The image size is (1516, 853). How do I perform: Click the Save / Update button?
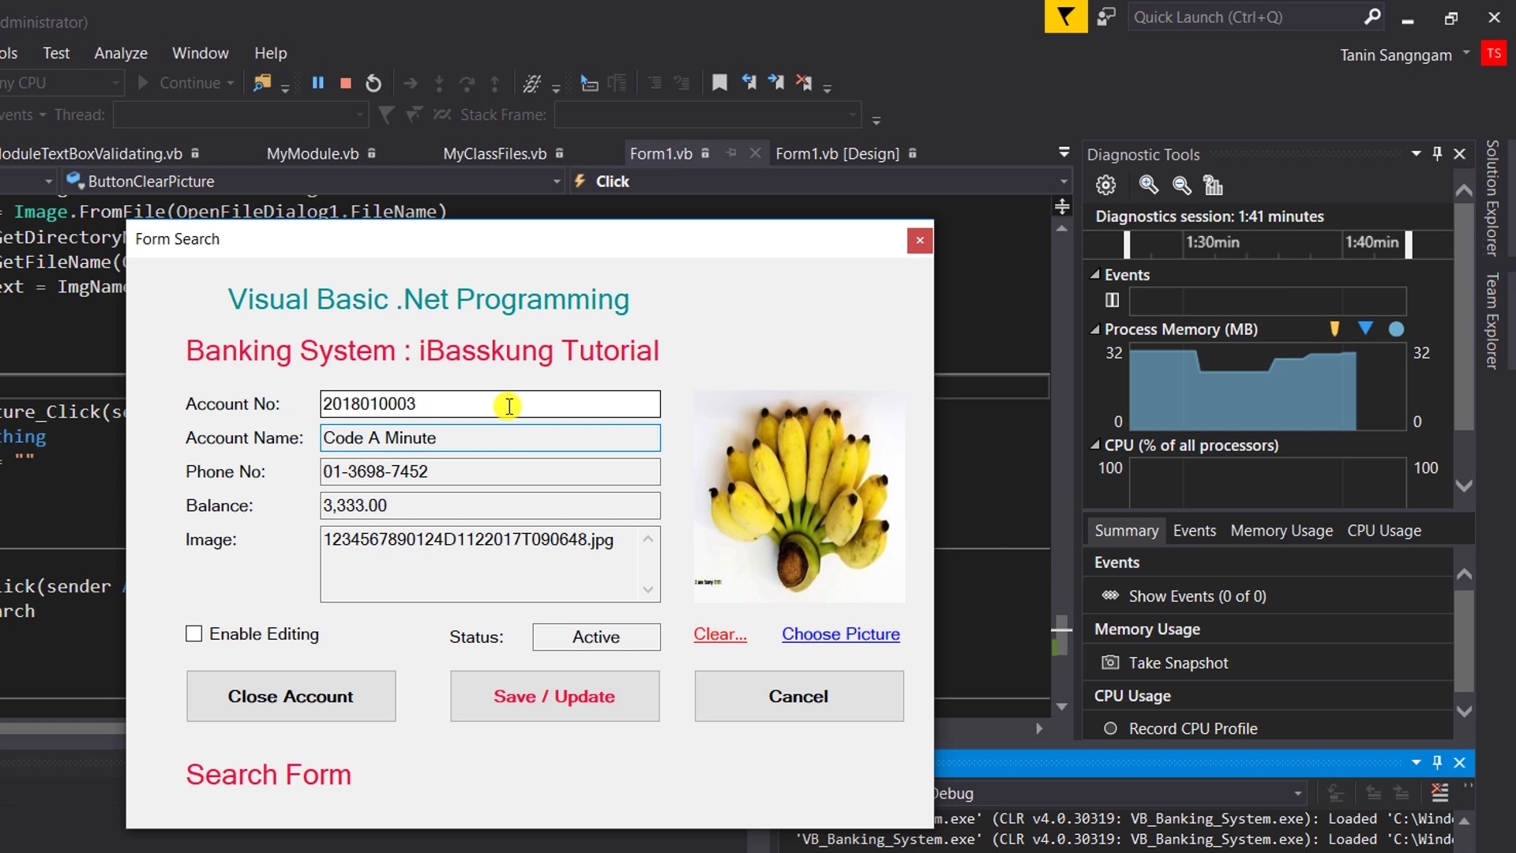[555, 696]
